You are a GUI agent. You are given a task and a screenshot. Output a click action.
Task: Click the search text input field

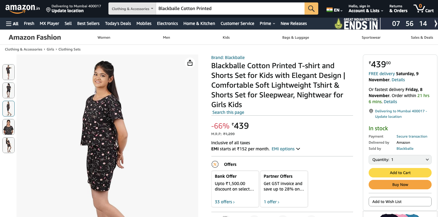tap(230, 9)
